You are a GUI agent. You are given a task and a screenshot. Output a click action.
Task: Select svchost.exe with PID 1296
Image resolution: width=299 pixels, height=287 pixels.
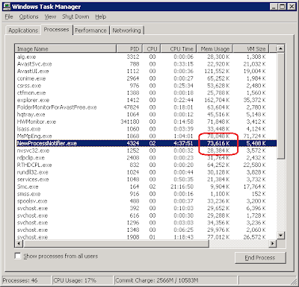[146, 223]
